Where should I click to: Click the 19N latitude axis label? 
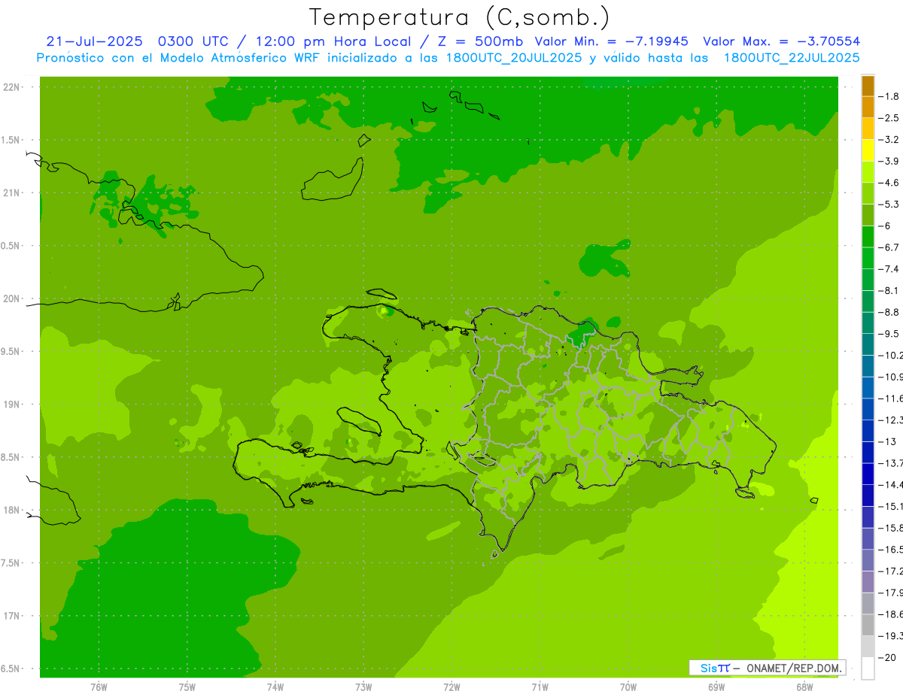click(12, 405)
